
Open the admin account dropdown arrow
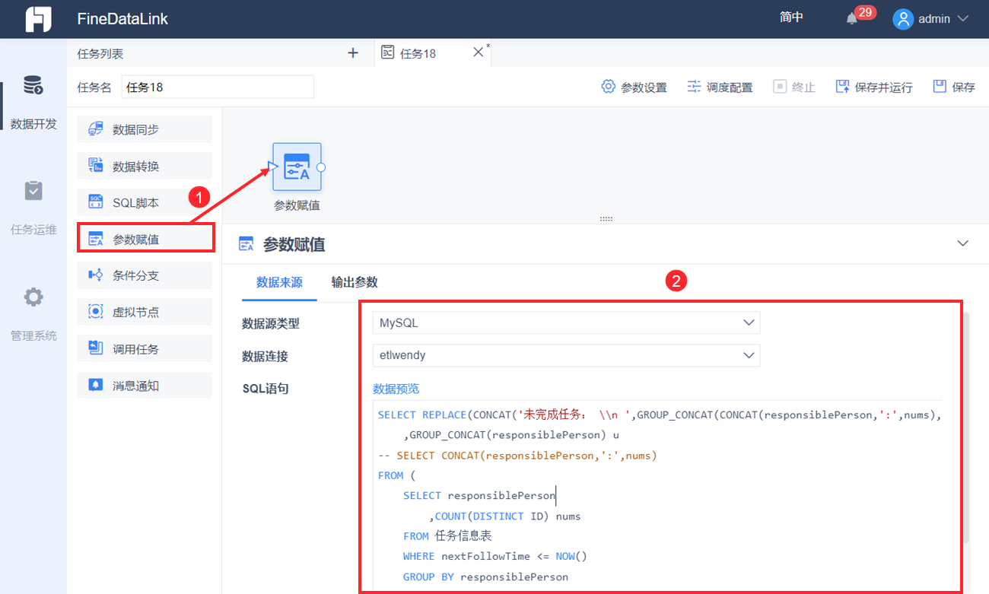[962, 19]
